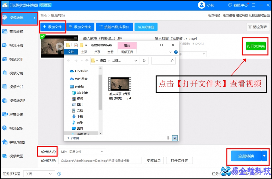Expand the 全部转换 button dropdown arrow
This screenshot has width=272, height=179.
(264, 156)
